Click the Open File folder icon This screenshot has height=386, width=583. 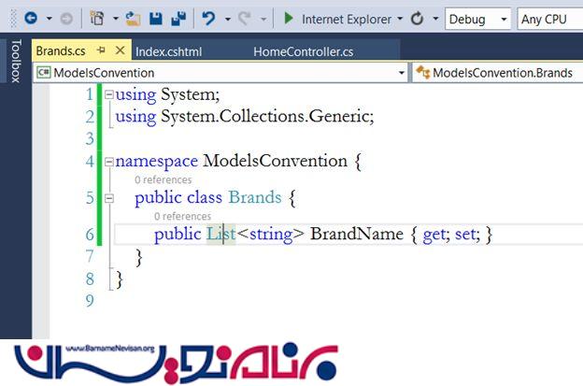pyautogui.click(x=133, y=18)
